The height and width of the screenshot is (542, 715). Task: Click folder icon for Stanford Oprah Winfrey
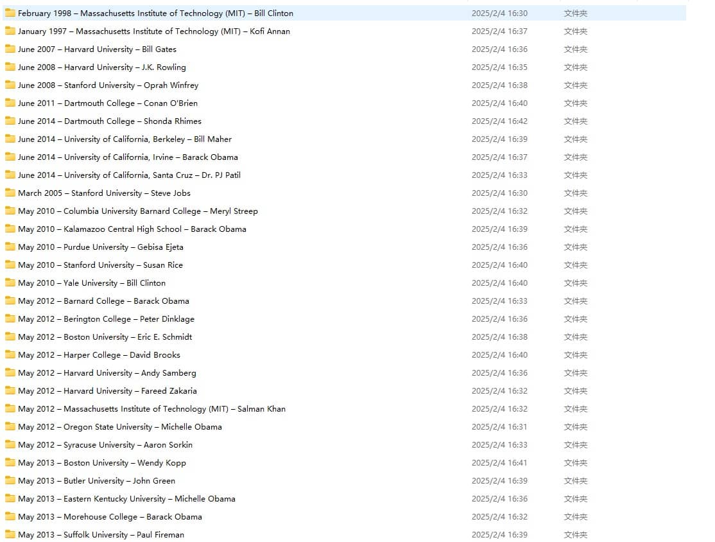10,85
